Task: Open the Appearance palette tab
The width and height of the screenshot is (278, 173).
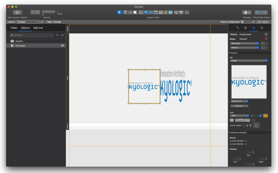Action: 253,28
